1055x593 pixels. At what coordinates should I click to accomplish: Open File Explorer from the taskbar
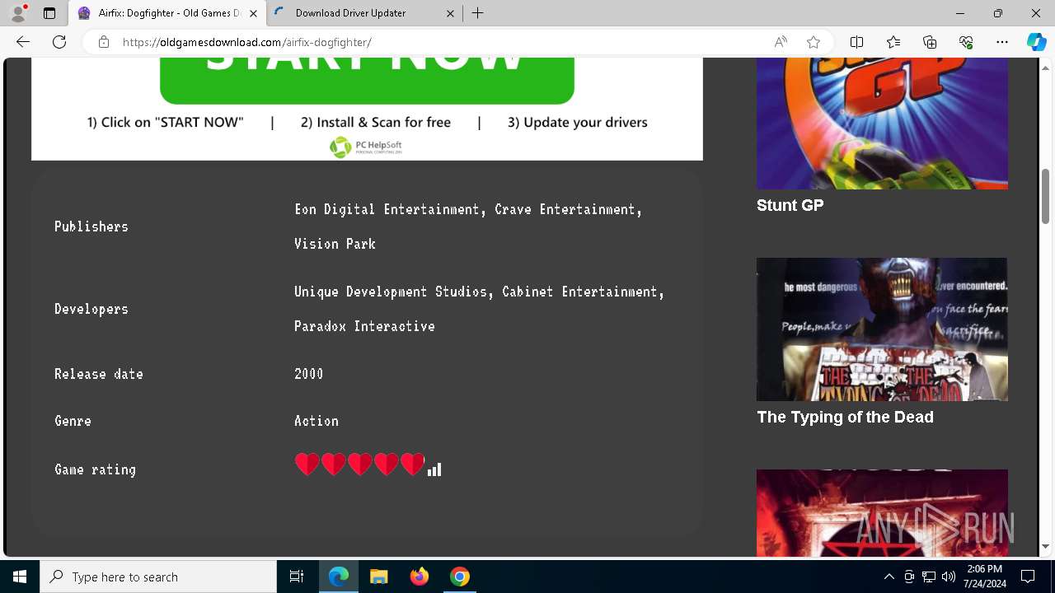378,577
